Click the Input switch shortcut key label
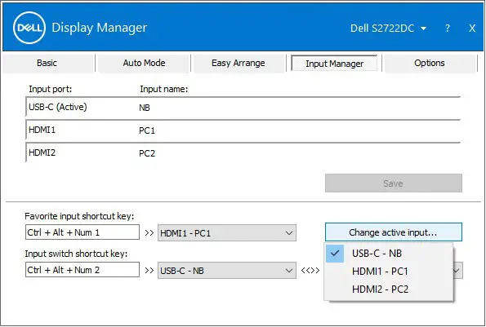The width and height of the screenshot is (486, 327). 76,254
